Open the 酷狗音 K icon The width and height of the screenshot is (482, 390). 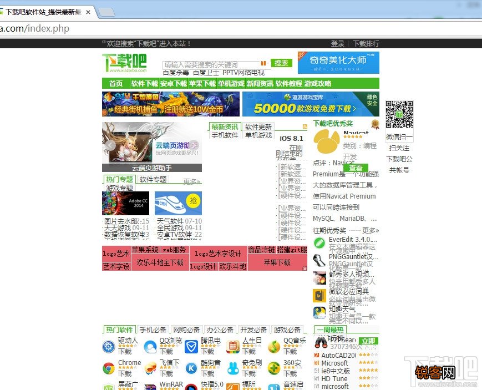click(x=191, y=368)
